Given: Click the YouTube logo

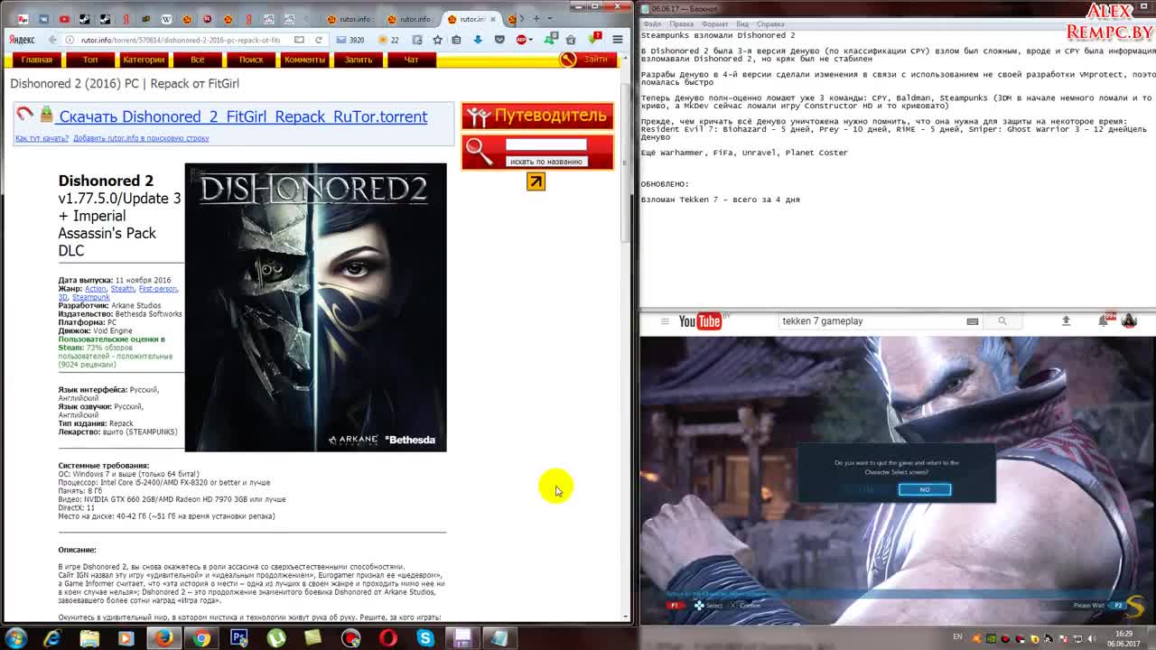Looking at the screenshot, I should [703, 321].
